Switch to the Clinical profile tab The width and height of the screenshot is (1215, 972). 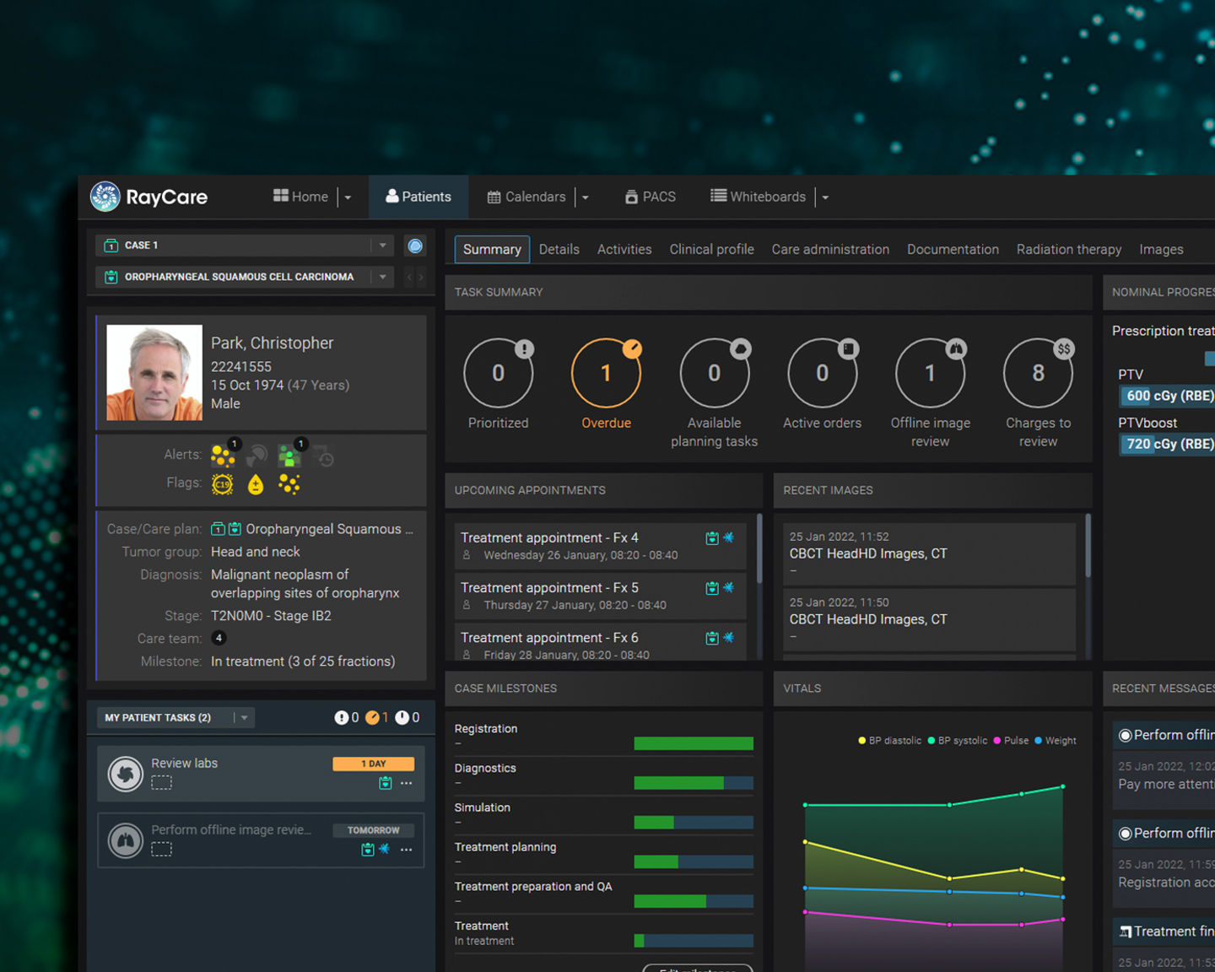click(x=711, y=250)
